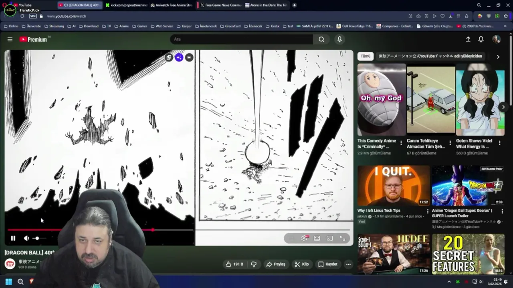Open player settings gear
The image size is (513, 288).
pyautogui.click(x=304, y=238)
